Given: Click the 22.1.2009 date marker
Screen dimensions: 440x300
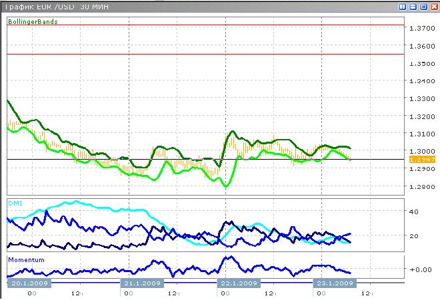Looking at the screenshot, I should coord(239,283).
